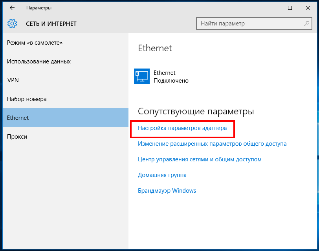Image resolution: width=319 pixels, height=251 pixels.
Task: Open "Настройка параметров адаптера" link
Action: click(x=182, y=128)
